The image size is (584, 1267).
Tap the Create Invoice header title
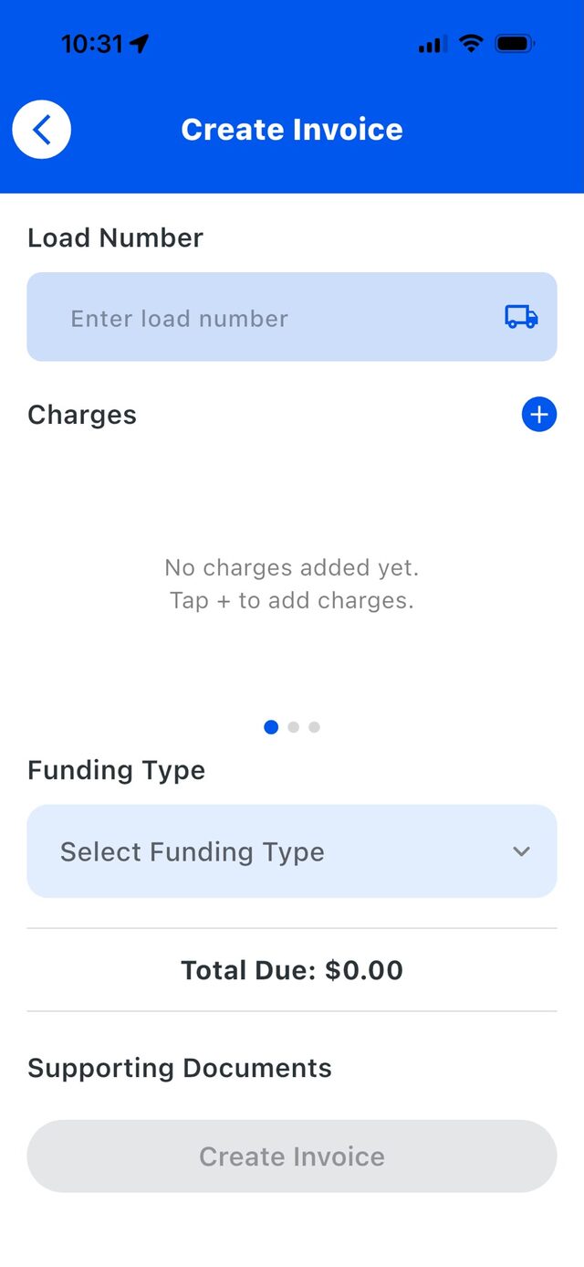tap(292, 130)
